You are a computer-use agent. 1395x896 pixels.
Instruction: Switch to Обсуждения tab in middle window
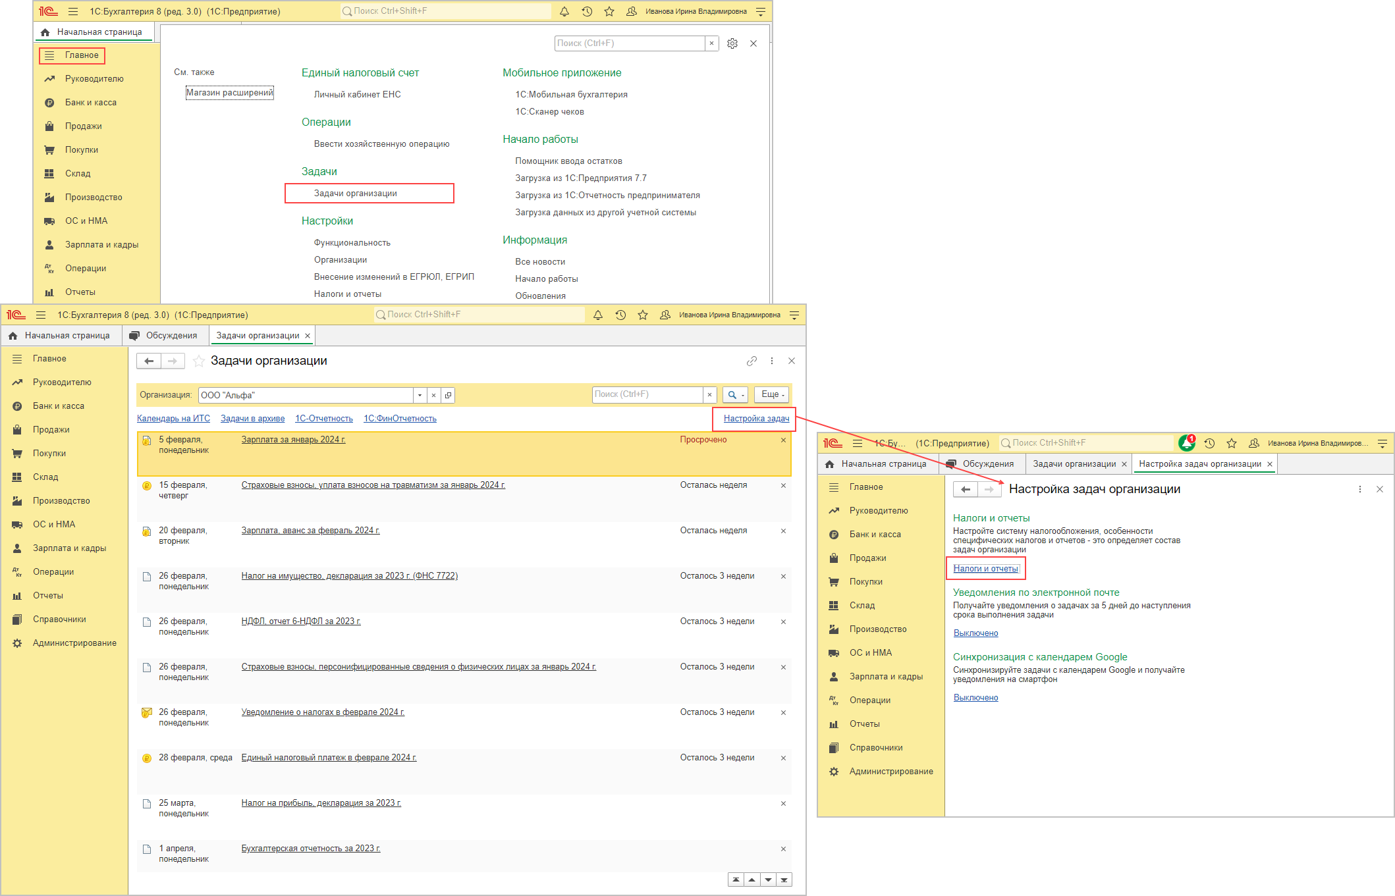[x=165, y=336]
